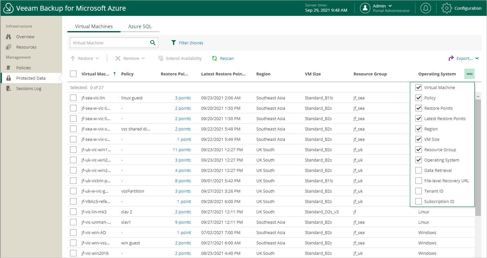Click the Overview binoculars icon
This screenshot has width=487, height=258.
(x=9, y=37)
